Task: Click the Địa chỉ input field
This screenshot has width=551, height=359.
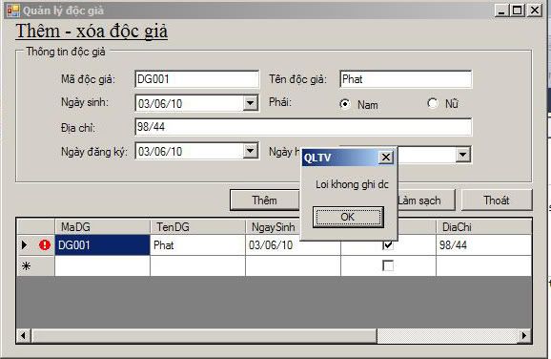Action: (303, 127)
